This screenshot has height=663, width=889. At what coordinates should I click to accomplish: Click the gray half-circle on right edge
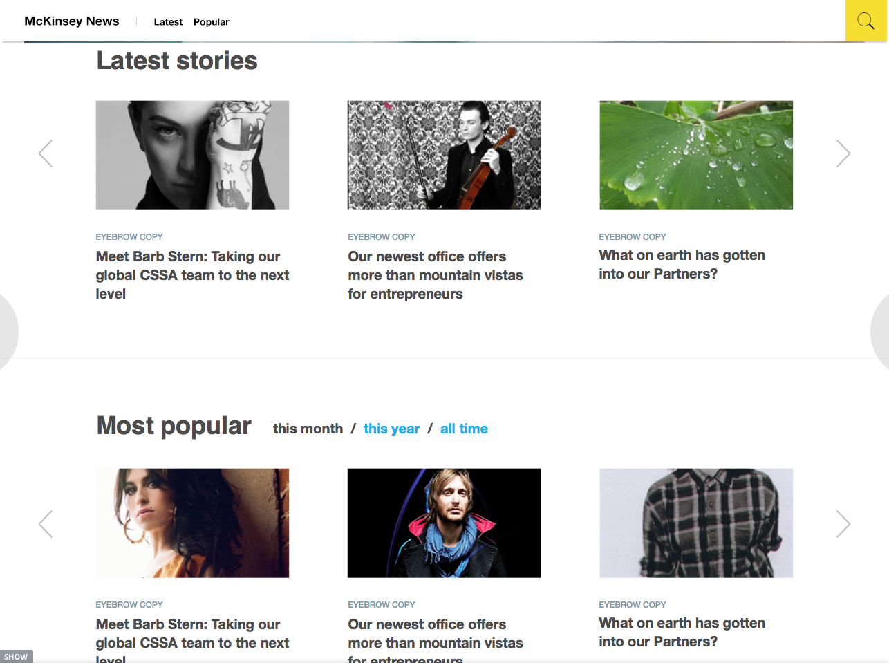pyautogui.click(x=880, y=332)
